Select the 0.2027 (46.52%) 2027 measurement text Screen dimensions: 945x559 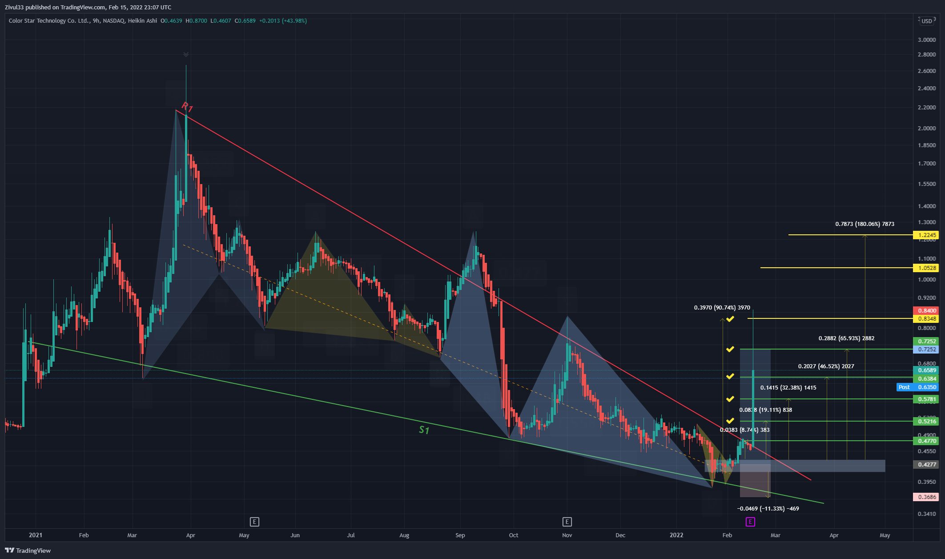pyautogui.click(x=826, y=366)
